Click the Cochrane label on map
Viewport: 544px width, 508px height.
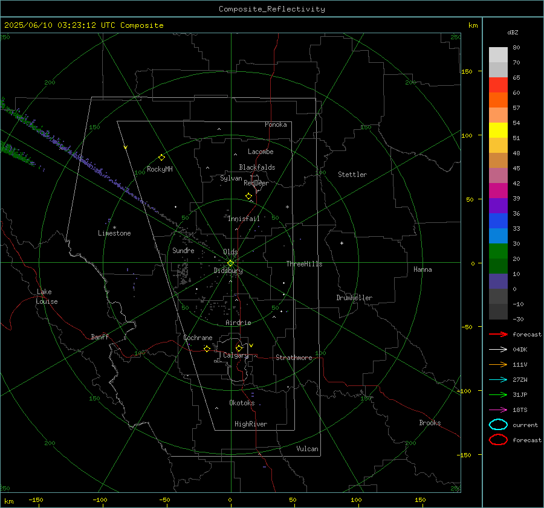[198, 338]
